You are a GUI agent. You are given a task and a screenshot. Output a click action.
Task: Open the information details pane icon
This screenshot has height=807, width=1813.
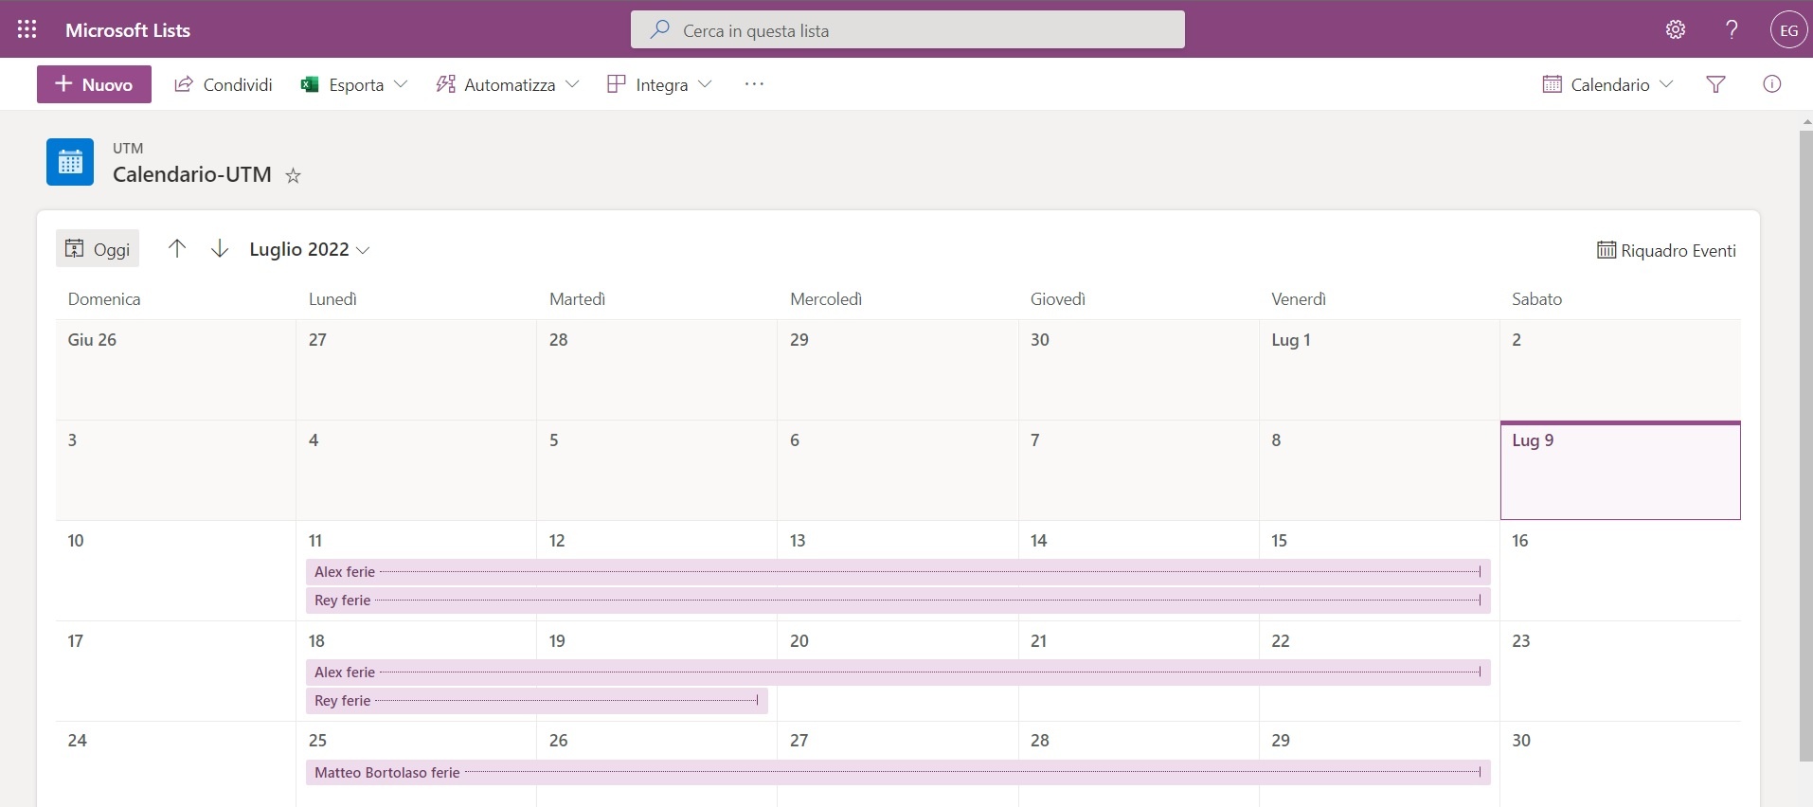[1772, 84]
